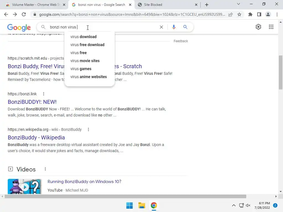Open notification center badge
Viewport: 283px width, 212px height.
pyautogui.click(x=275, y=205)
